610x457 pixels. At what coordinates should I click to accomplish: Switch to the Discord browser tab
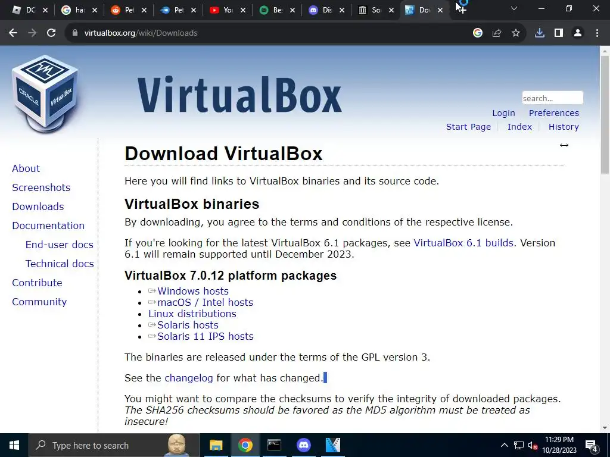coord(326,10)
